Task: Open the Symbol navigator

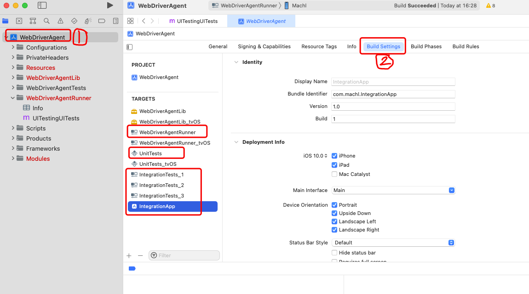Action: 33,21
